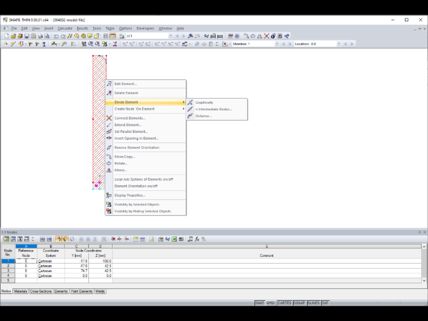Screen dimensions: 428x321
Task: Click the Excel export icon in table toolbar
Action: pos(174,239)
